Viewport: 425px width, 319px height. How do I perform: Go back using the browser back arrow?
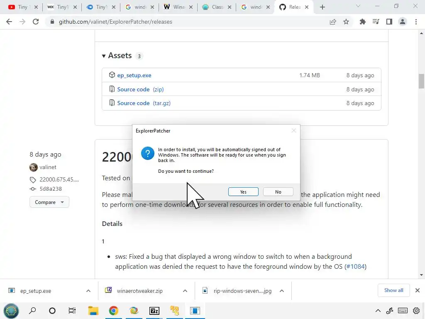(x=9, y=22)
